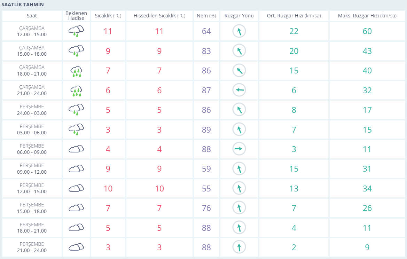Click wind direction icon for Perşembe 21.00 - 24.00
Viewport: 407px width, 259px height.
pos(239,248)
